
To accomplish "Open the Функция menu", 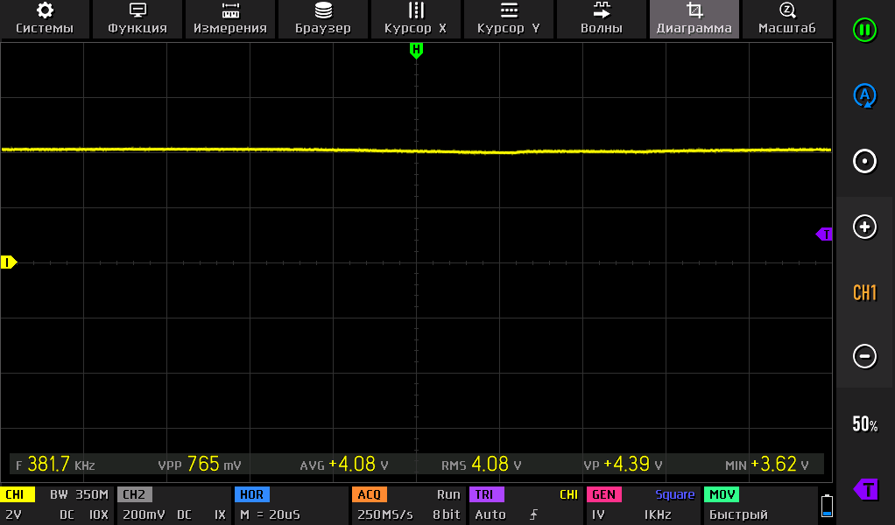I will (x=137, y=19).
